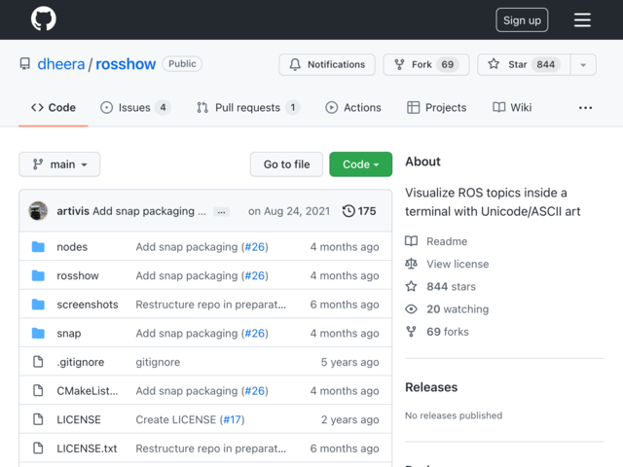Open the star lists dropdown arrow
The image size is (623, 467).
pyautogui.click(x=583, y=65)
